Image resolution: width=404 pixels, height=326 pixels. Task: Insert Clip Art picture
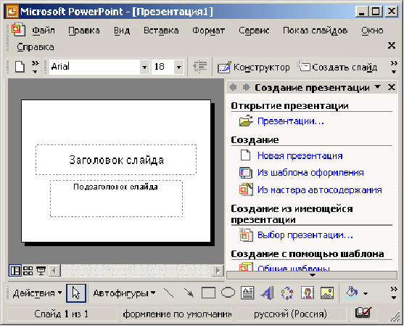point(307,293)
